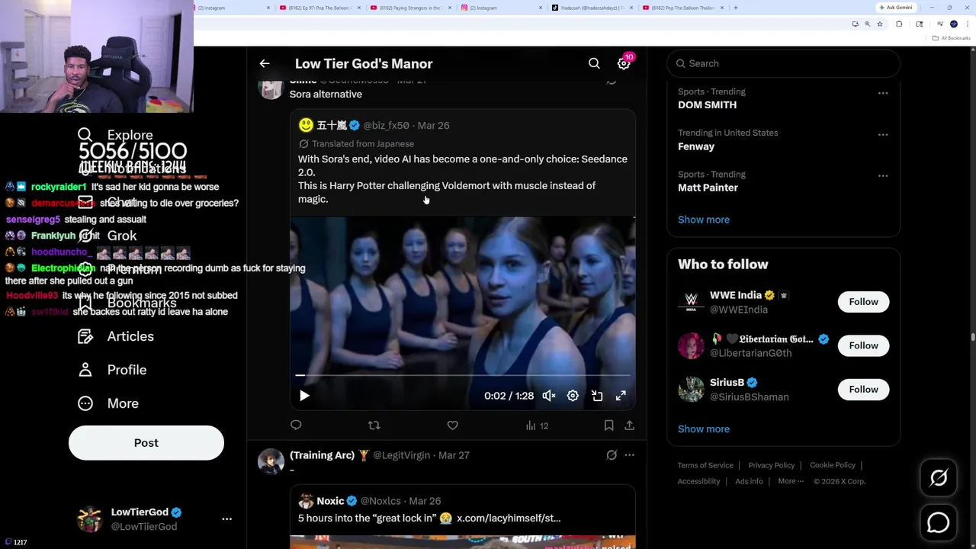Open the floating messages chat button
The image size is (976, 549).
tap(939, 522)
